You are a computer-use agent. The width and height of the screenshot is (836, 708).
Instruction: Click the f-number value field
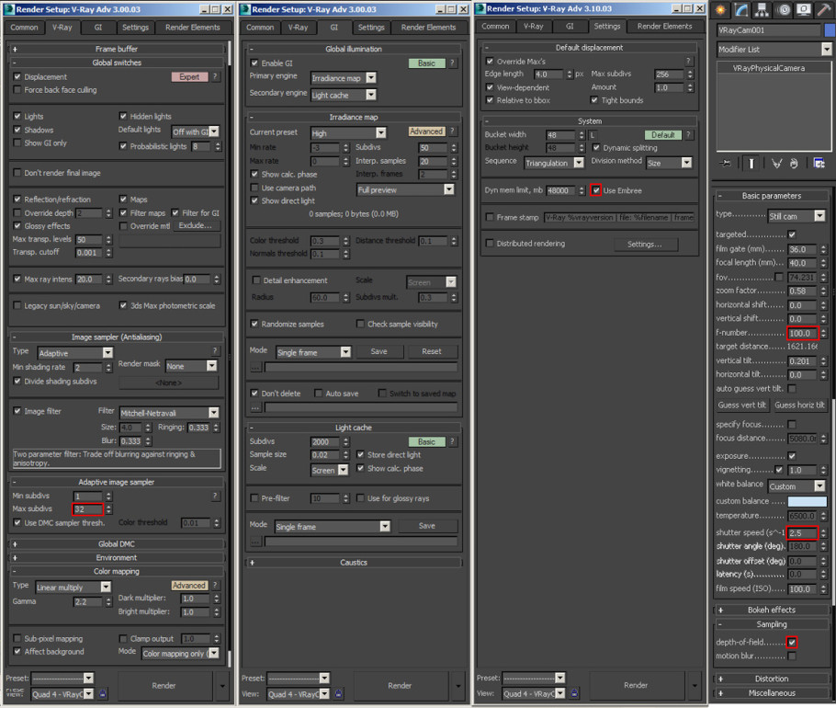pos(802,333)
